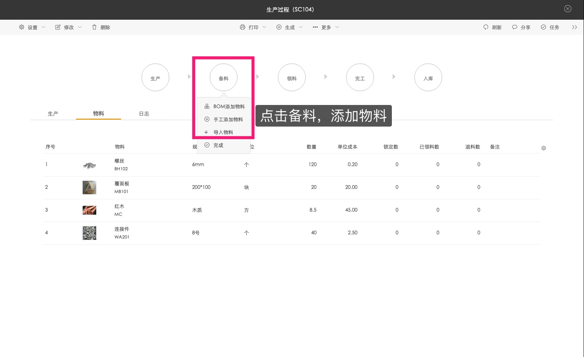Screen dimensions: 584x357
Task: Expand the modify dropdown arrow
Action: coord(80,27)
